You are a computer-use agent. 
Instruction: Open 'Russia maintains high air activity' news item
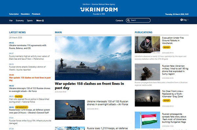point(29,57)
